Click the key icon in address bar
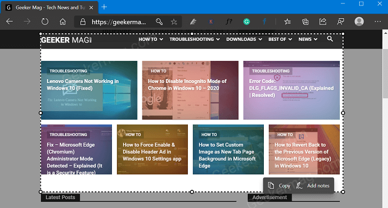The height and width of the screenshot is (208, 388). pyautogui.click(x=159, y=22)
